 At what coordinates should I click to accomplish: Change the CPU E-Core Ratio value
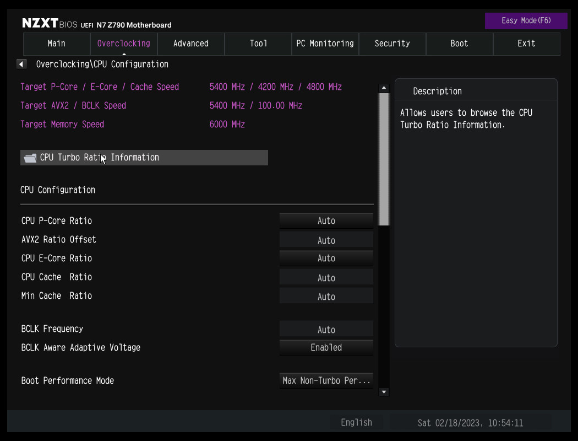(x=326, y=259)
